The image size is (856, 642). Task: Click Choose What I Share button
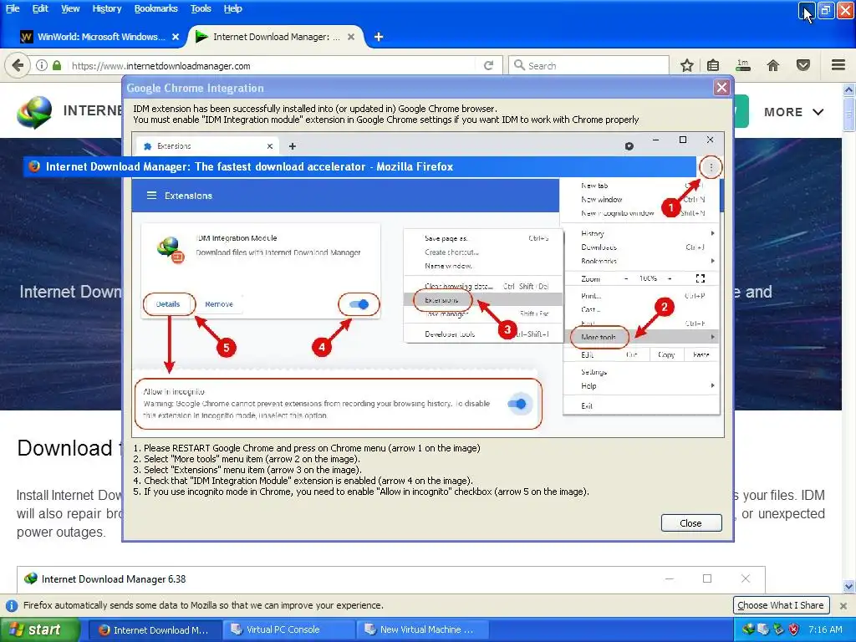[x=781, y=605]
